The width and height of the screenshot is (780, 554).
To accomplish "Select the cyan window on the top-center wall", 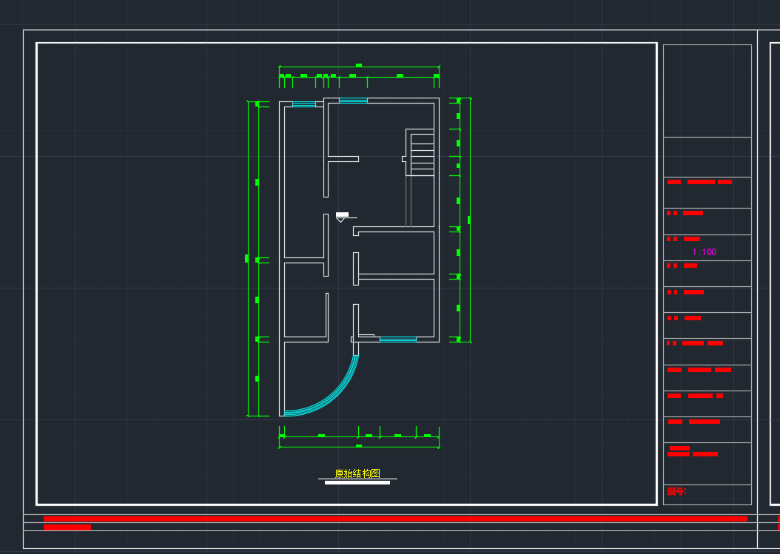I will coord(353,100).
